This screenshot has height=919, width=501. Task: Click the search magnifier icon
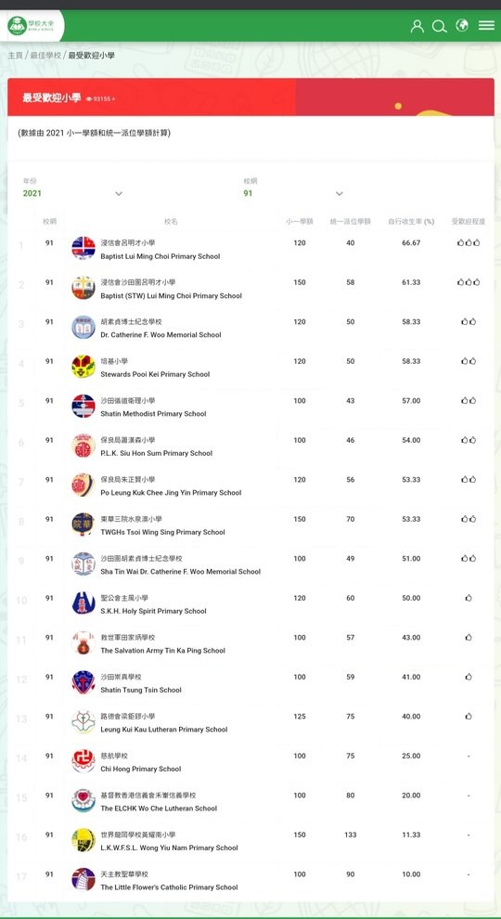(440, 26)
